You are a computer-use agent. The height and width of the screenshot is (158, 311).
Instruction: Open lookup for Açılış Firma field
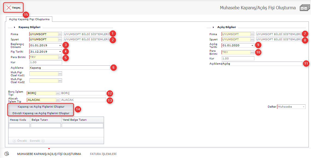point(252,34)
